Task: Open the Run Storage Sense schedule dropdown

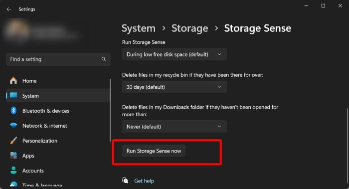Action: (174, 54)
